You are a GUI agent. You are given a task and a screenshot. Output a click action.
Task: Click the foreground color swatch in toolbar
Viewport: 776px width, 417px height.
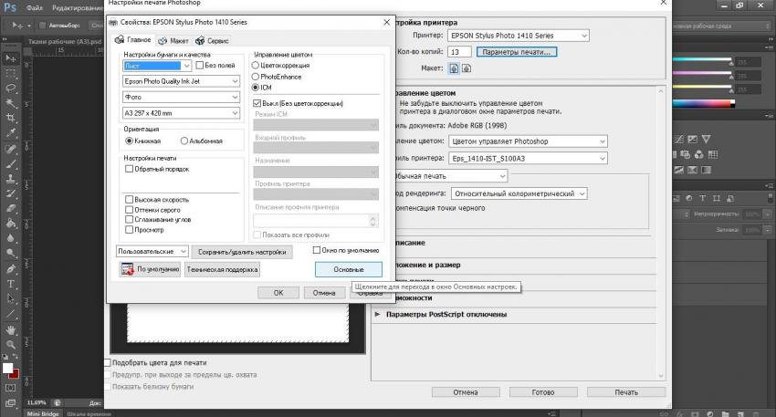[x=8, y=370]
